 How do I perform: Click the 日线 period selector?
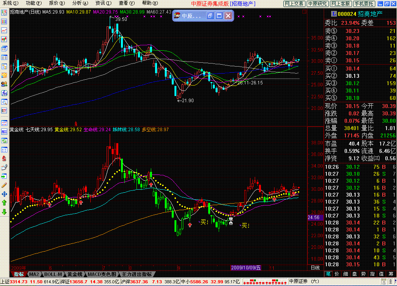pyautogui.click(x=315, y=268)
